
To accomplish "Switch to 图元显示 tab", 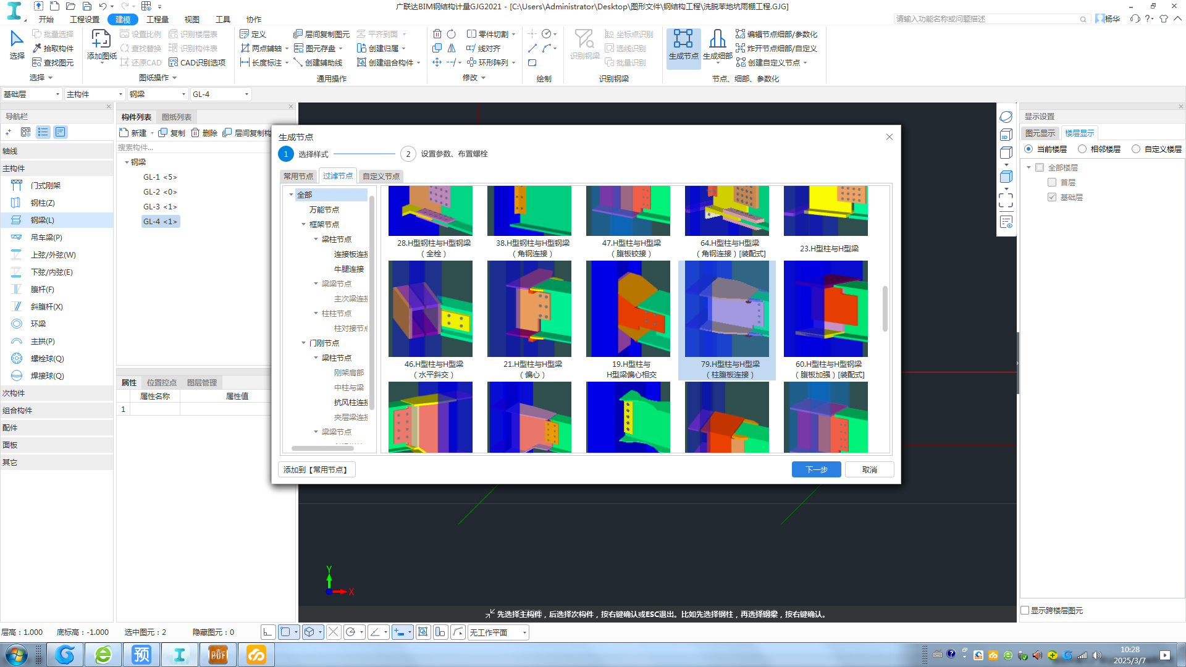I will click(1040, 133).
